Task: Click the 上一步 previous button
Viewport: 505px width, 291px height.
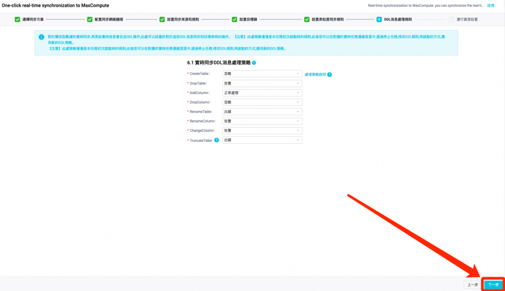Action: click(472, 285)
